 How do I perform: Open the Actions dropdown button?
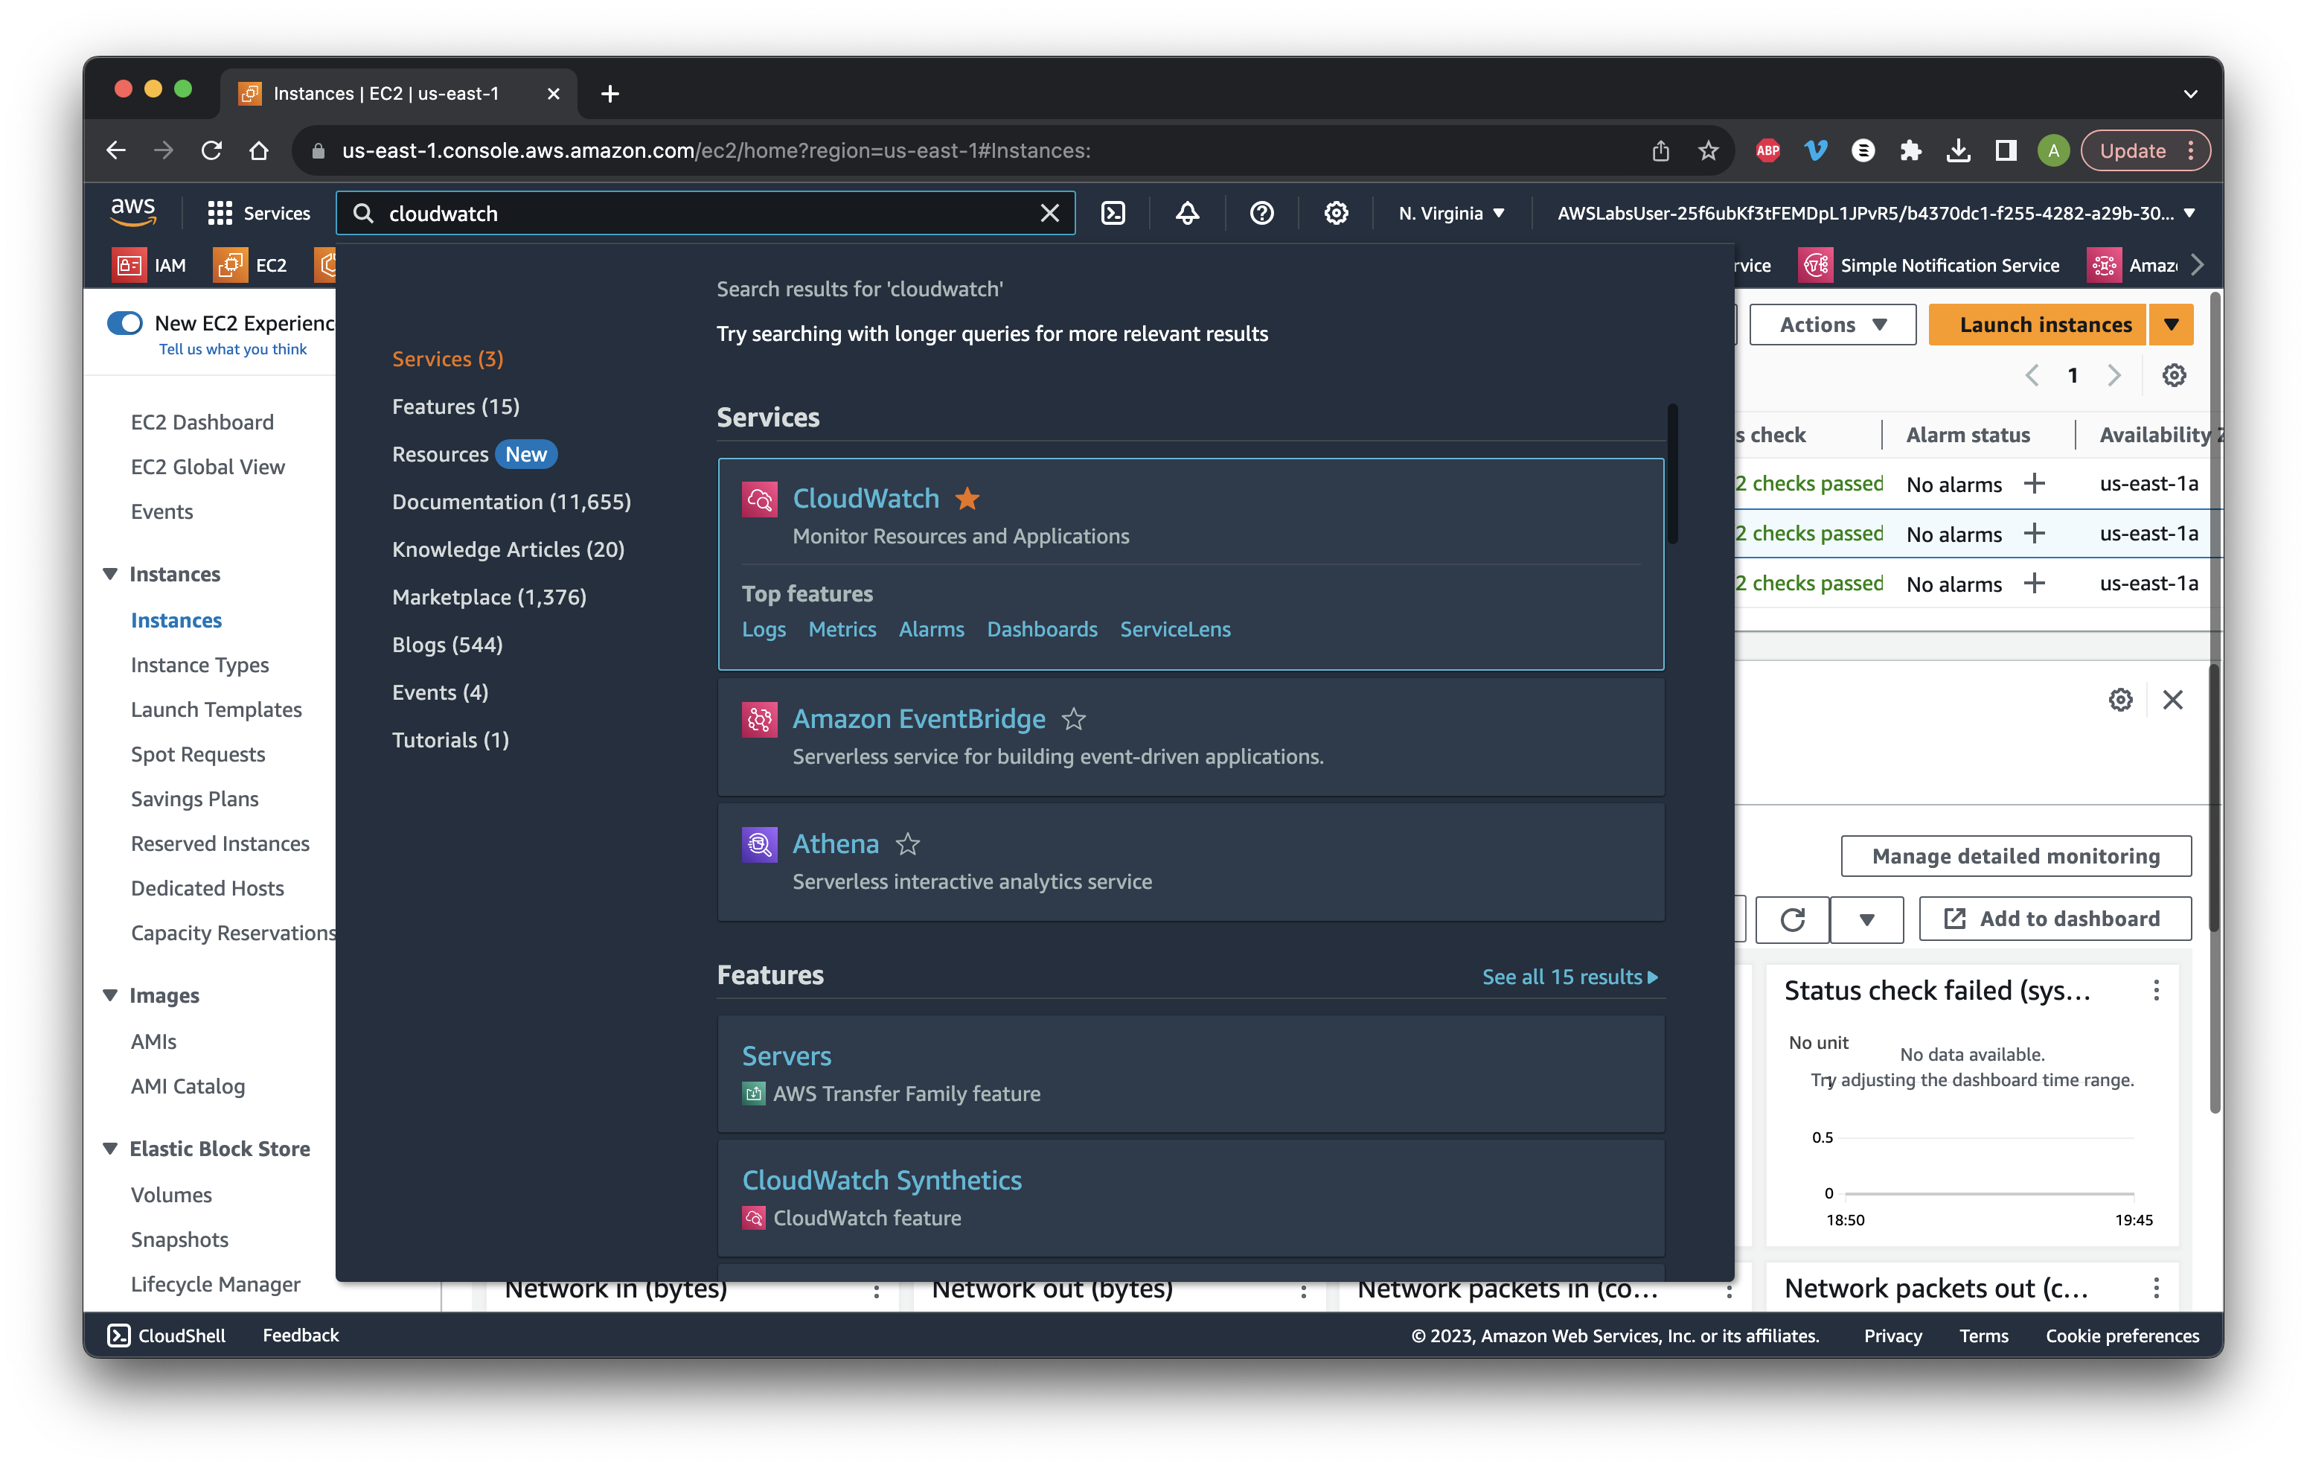click(1831, 325)
